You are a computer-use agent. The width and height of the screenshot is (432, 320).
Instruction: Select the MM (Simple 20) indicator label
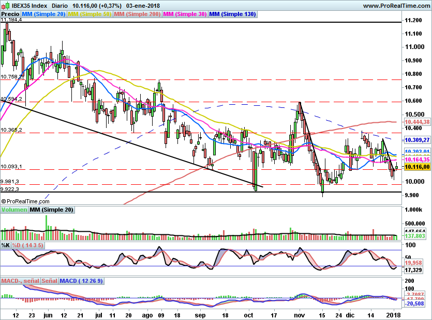[43, 14]
